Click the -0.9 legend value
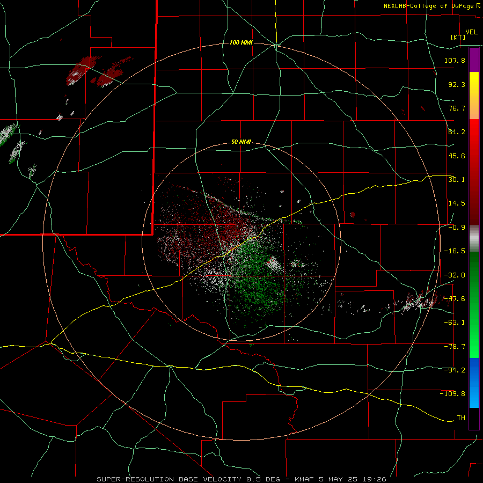Viewport: 483px width, 483px height. pyautogui.click(x=457, y=228)
